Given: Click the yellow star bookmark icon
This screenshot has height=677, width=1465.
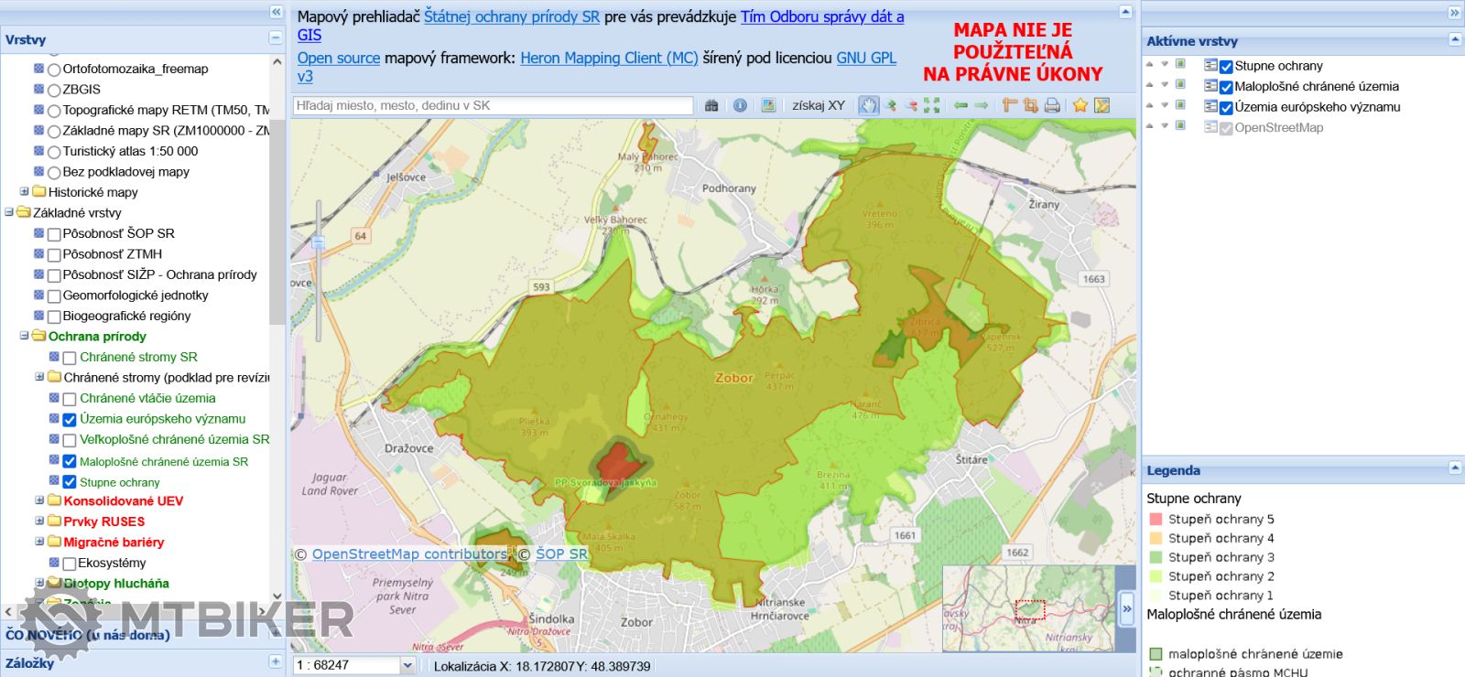Looking at the screenshot, I should pyautogui.click(x=1080, y=105).
